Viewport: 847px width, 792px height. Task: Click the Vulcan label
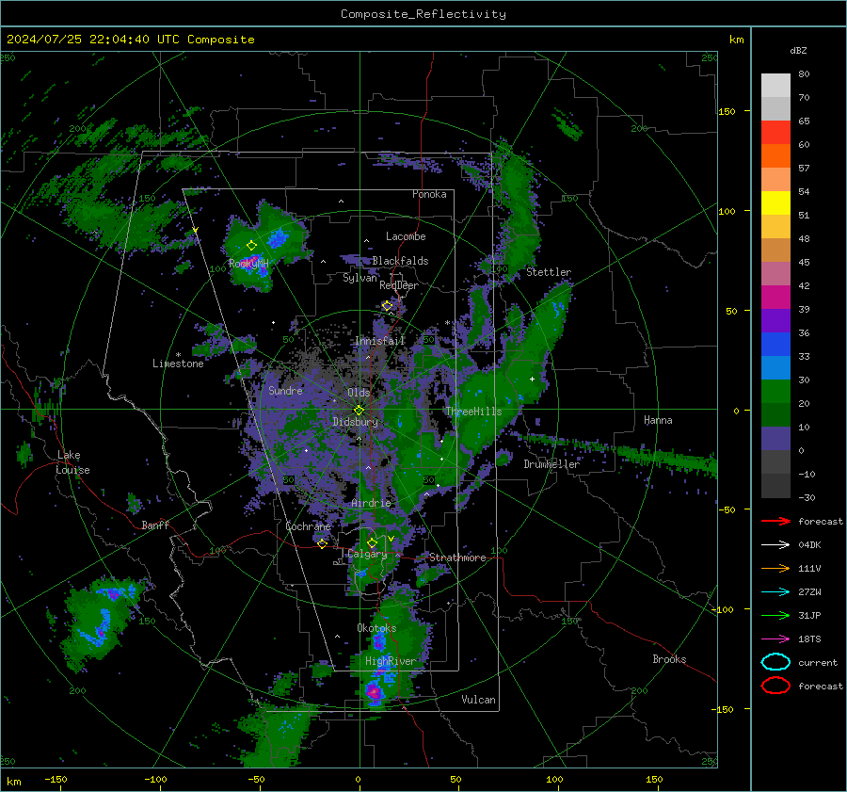click(478, 700)
